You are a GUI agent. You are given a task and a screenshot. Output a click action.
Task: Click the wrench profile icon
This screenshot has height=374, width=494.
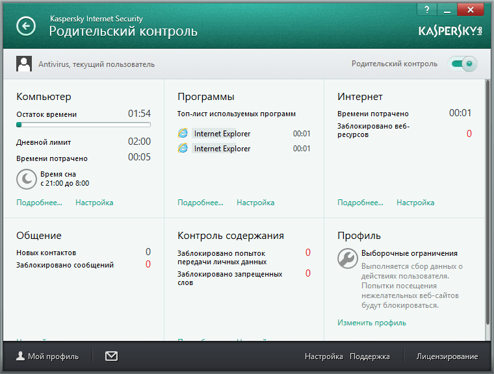[348, 258]
